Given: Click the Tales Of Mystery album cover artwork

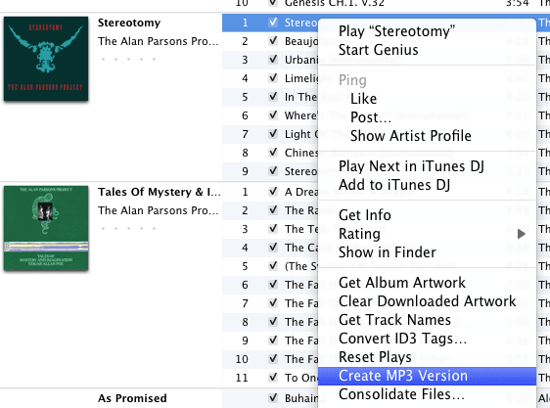Looking at the screenshot, I should pos(46,228).
